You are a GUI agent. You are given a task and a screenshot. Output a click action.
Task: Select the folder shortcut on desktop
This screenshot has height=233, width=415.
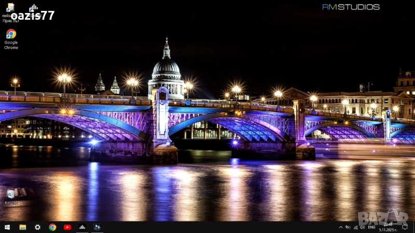10,8
